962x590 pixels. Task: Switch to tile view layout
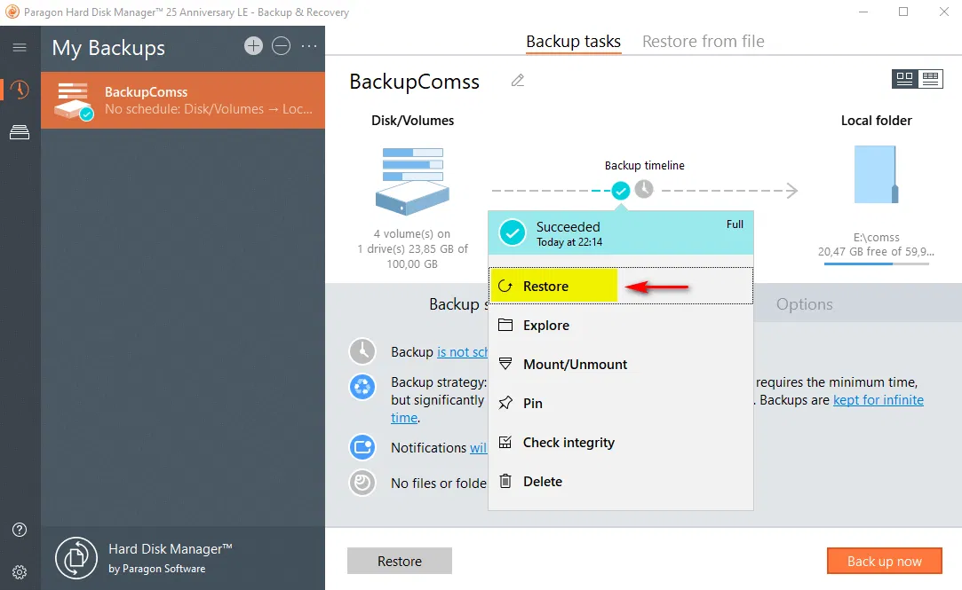[905, 78]
